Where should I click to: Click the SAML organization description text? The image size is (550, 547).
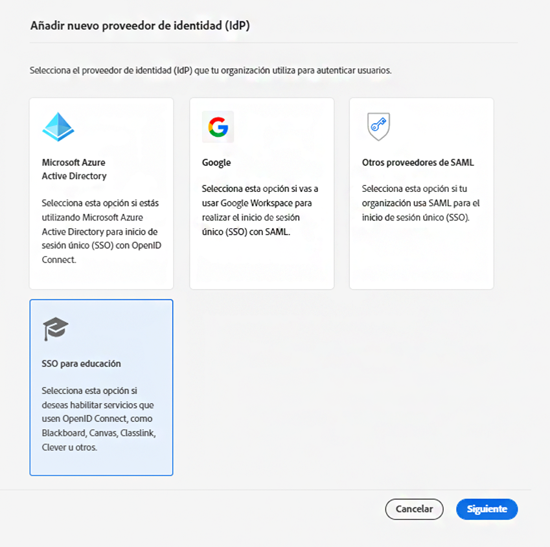point(420,204)
